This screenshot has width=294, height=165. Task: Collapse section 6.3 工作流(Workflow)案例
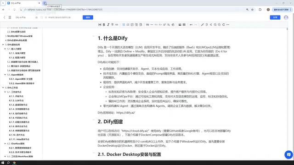pyautogui.click(x=5, y=156)
